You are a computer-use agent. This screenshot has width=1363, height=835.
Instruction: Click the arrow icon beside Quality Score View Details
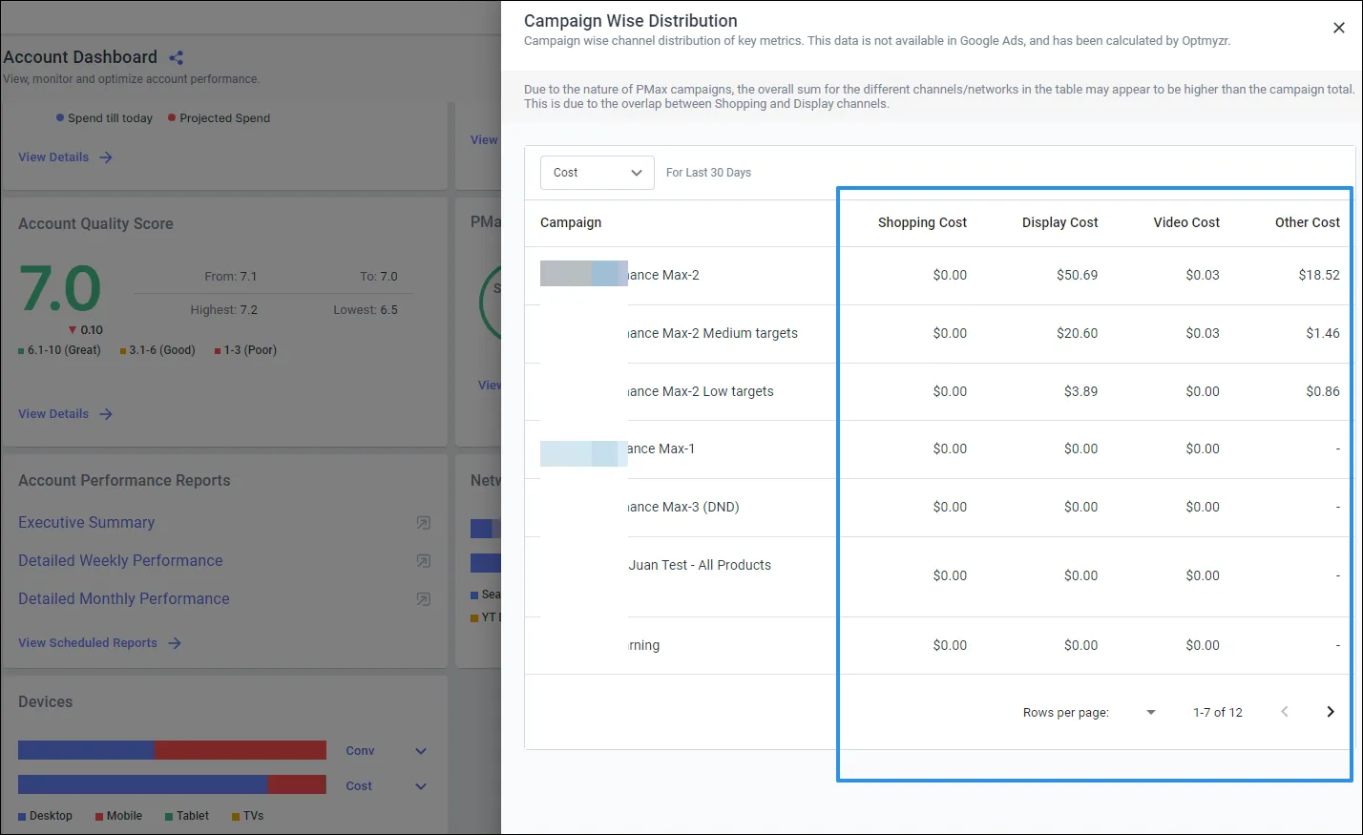tap(106, 414)
